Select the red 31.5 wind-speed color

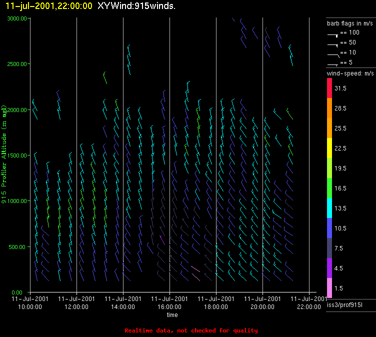tap(329, 88)
